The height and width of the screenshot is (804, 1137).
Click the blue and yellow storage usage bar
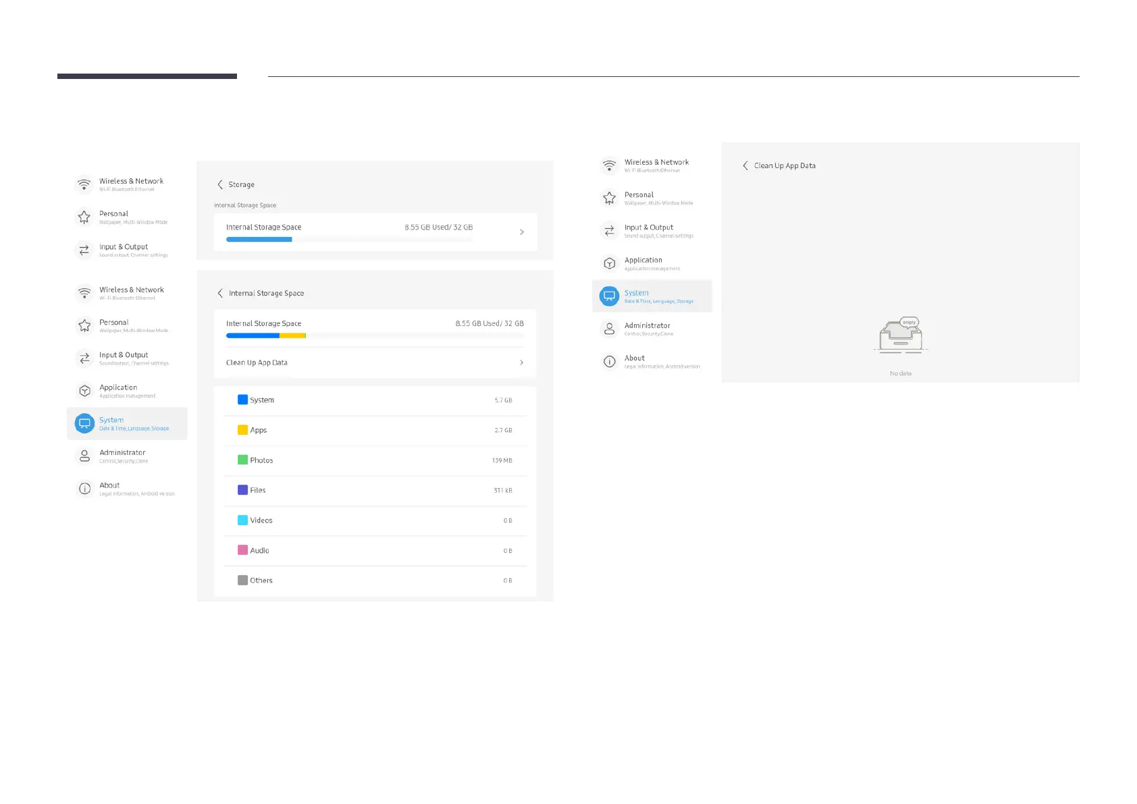266,336
